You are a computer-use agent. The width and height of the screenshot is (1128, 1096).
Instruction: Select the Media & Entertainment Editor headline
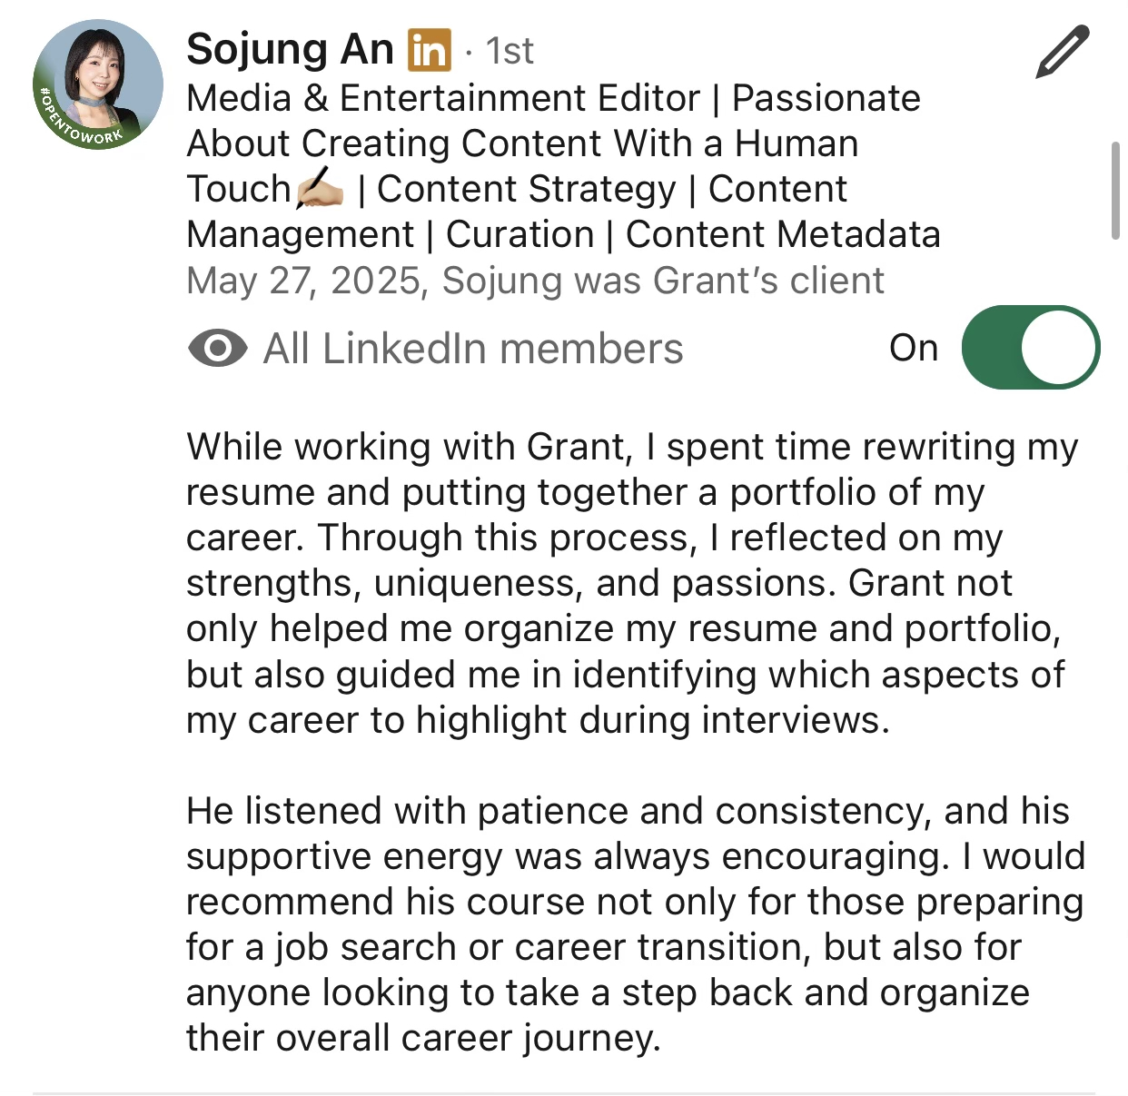563,166
